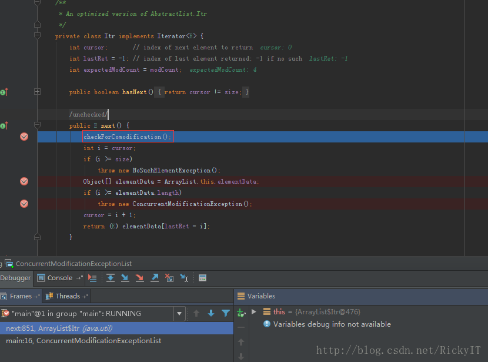Click the Variables panel settings icon

click(x=241, y=296)
